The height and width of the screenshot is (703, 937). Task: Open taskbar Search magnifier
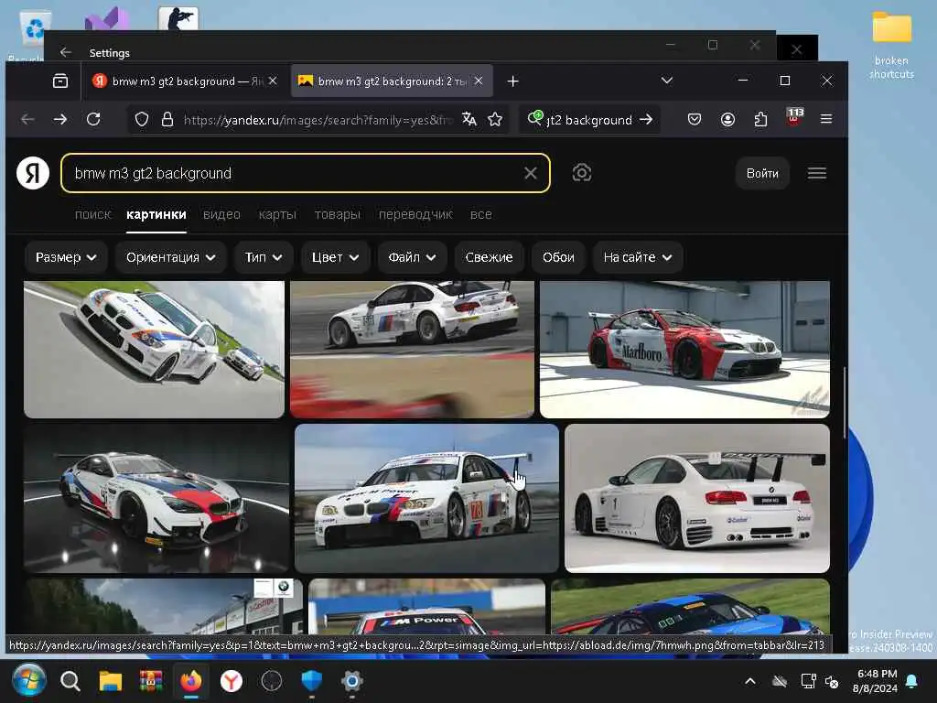tap(70, 681)
